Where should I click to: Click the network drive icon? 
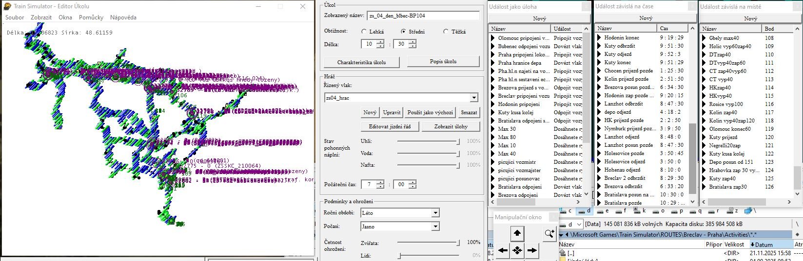[x=748, y=211]
